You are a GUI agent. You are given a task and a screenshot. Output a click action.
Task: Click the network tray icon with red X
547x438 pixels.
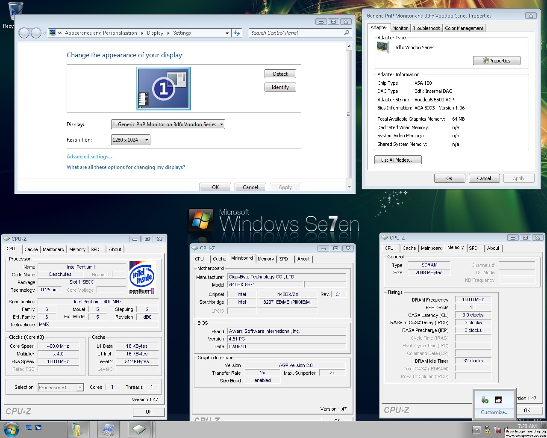497,430
